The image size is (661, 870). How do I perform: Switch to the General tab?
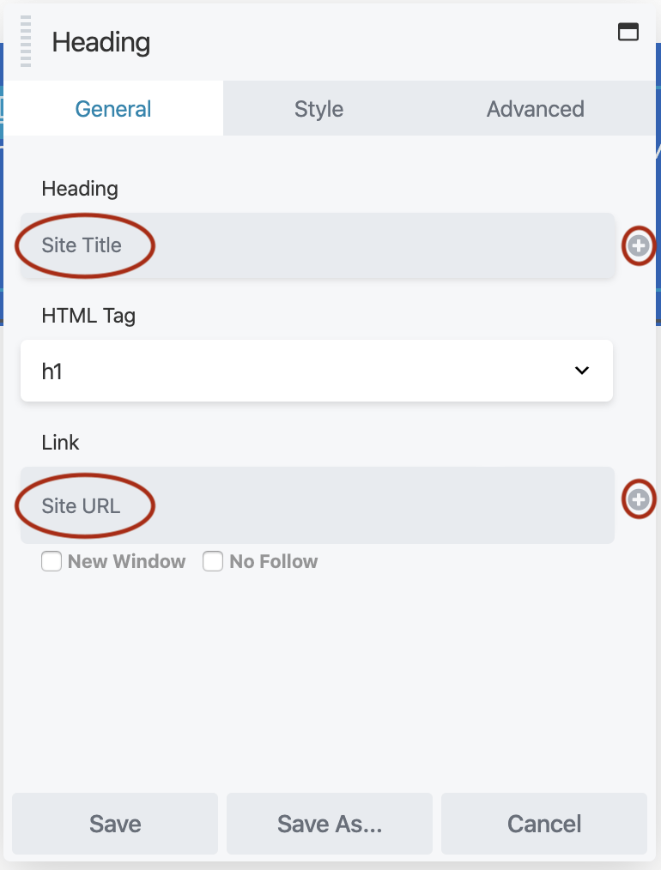113,109
